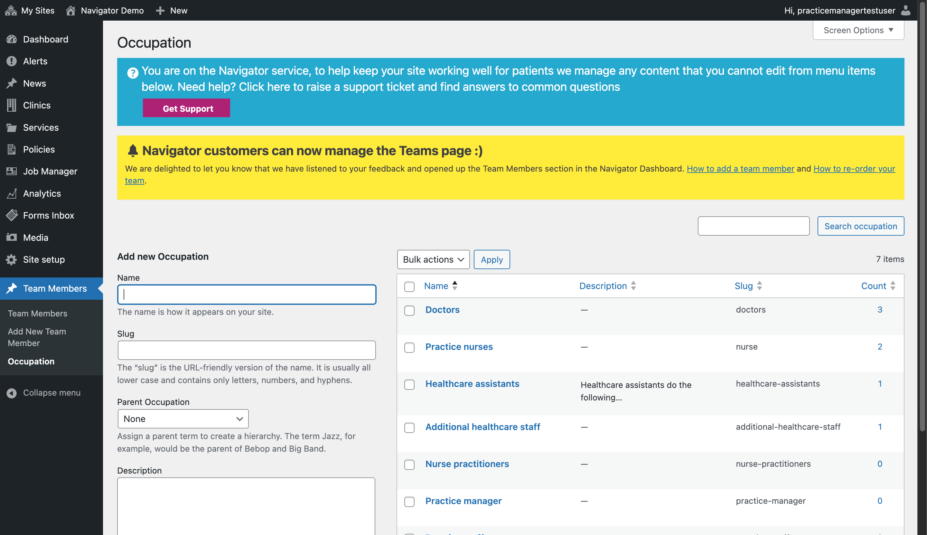
Task: Check the Practice manager row checkbox
Action: pyautogui.click(x=409, y=502)
